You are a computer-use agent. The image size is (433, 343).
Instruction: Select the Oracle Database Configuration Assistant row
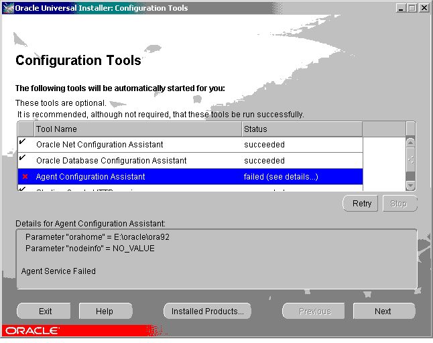tap(137, 161)
